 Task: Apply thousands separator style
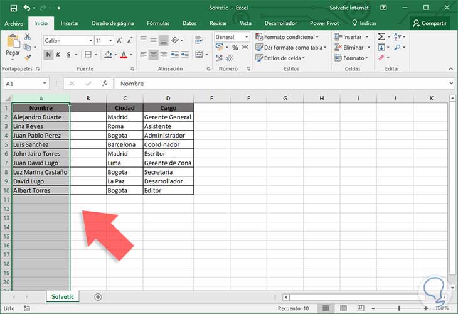(245, 47)
